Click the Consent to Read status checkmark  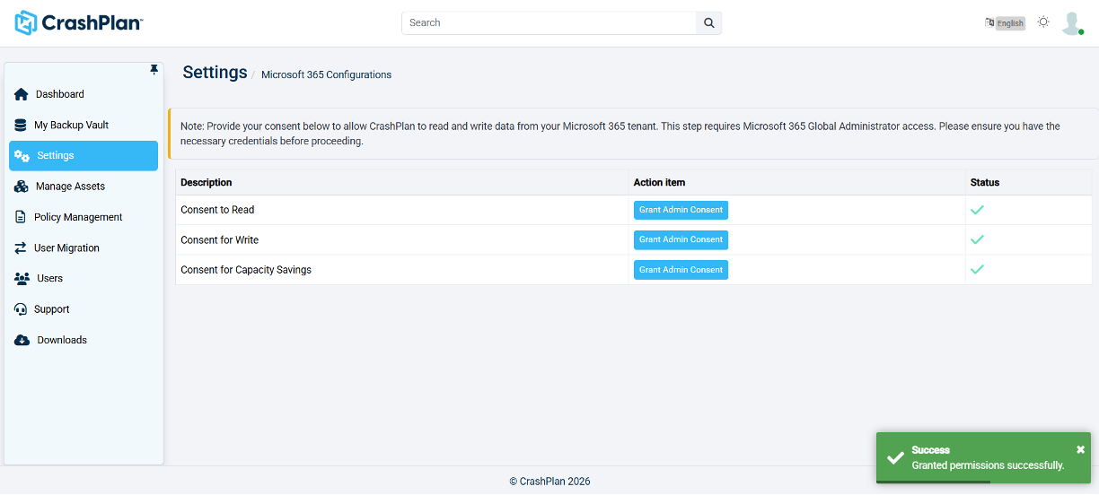(x=978, y=210)
